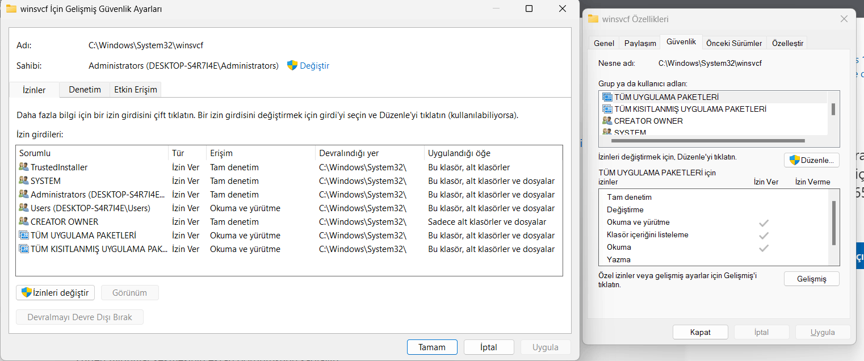Select Administrators (DESKTOP-S4R7I4E... entry
864x361 pixels.
pyautogui.click(x=289, y=195)
